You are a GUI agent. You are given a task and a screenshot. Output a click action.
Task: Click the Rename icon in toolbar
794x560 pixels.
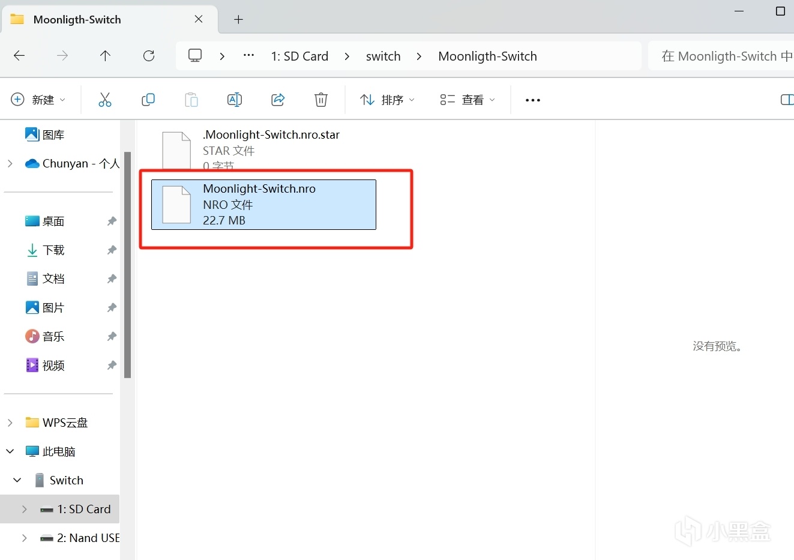[235, 100]
